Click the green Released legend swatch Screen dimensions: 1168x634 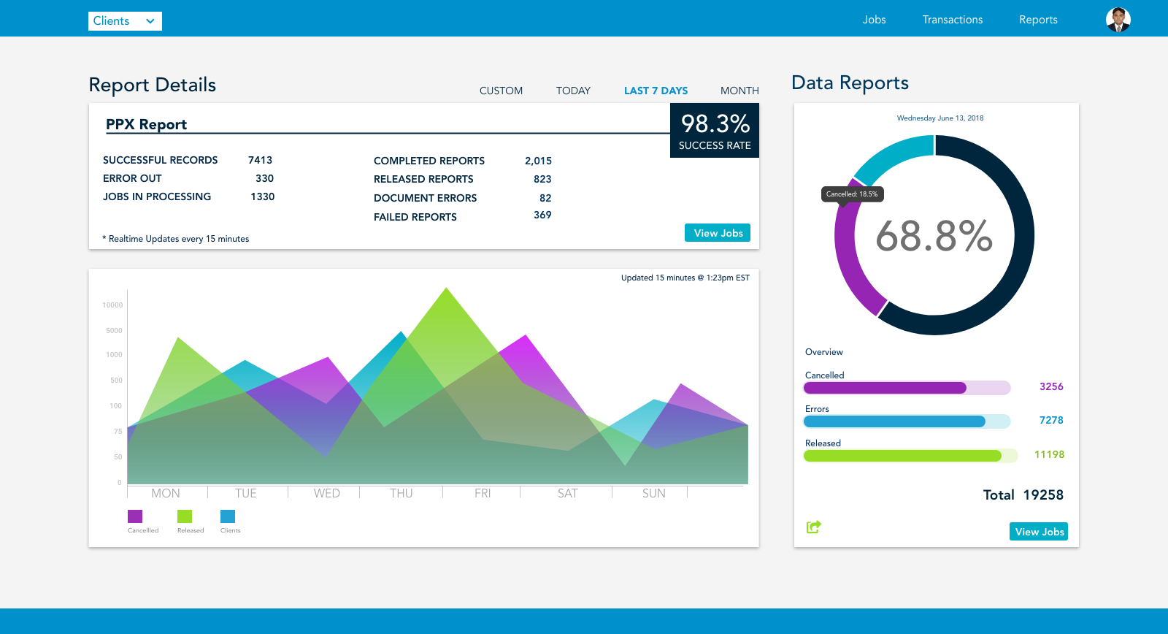[x=185, y=516]
